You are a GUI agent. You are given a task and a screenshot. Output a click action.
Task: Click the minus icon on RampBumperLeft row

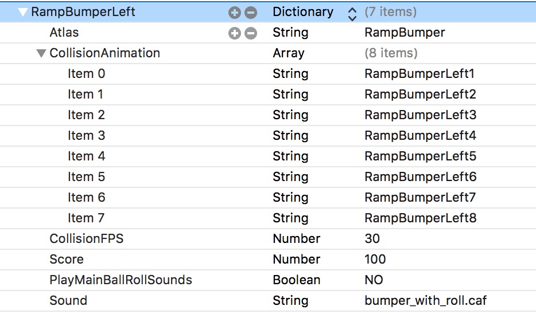[x=251, y=12]
